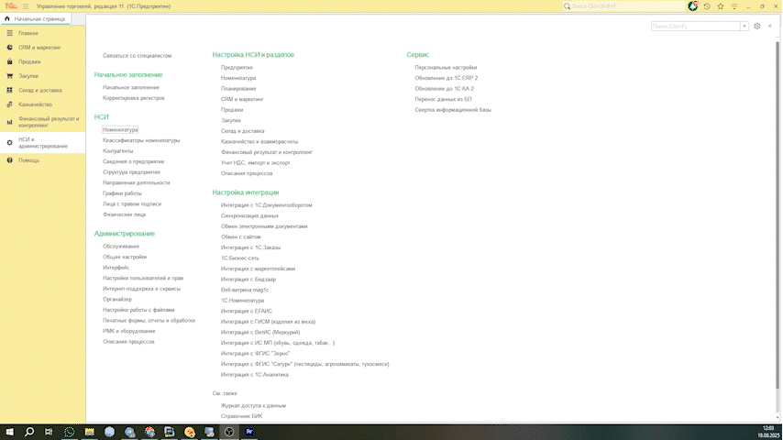Open Интеграция с ВетИС (Меркурий)
Viewport: 783px width, 440px height.
260,332
